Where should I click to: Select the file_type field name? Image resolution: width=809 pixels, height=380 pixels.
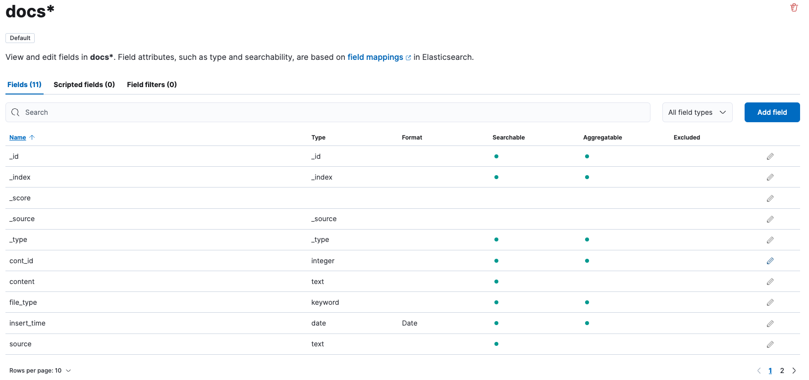[23, 302]
